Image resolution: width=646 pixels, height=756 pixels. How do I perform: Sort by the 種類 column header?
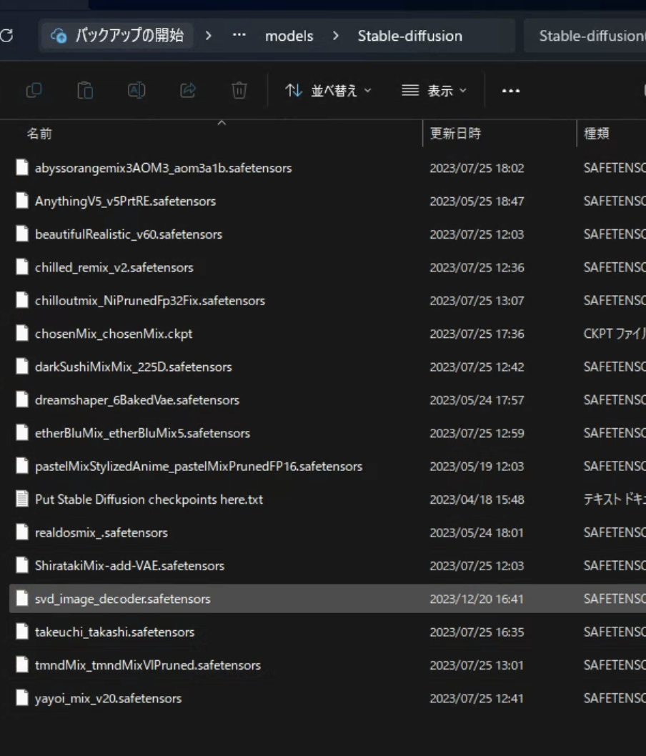point(597,134)
